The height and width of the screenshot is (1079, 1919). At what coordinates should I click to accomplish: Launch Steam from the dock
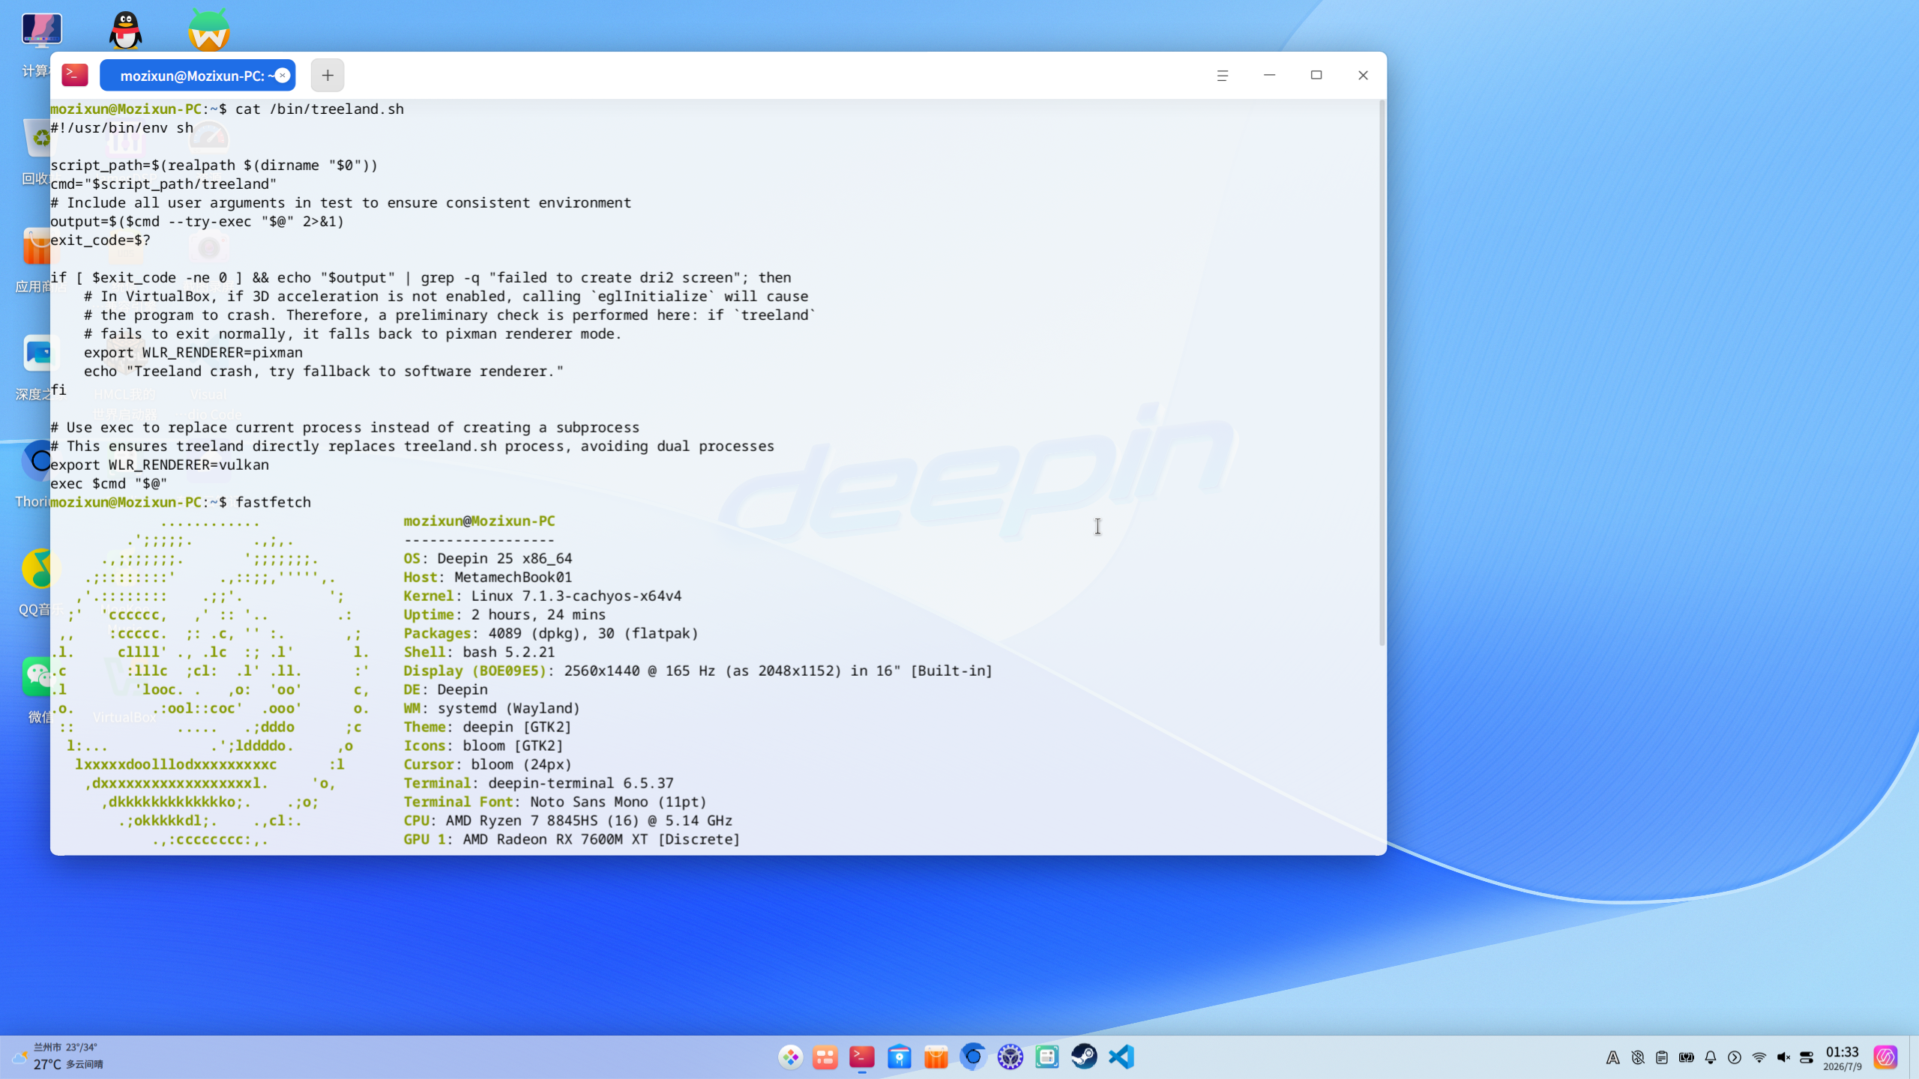[1084, 1057]
